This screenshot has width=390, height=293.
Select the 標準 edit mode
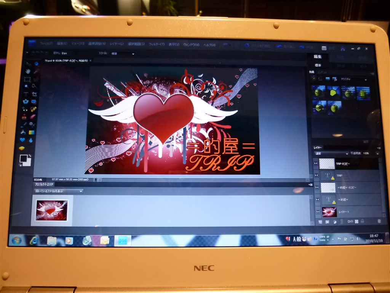tap(318, 65)
